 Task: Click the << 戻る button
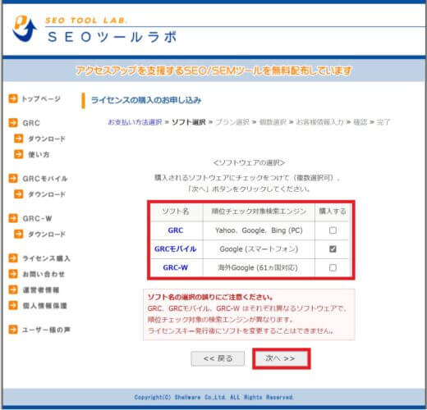tap(218, 358)
